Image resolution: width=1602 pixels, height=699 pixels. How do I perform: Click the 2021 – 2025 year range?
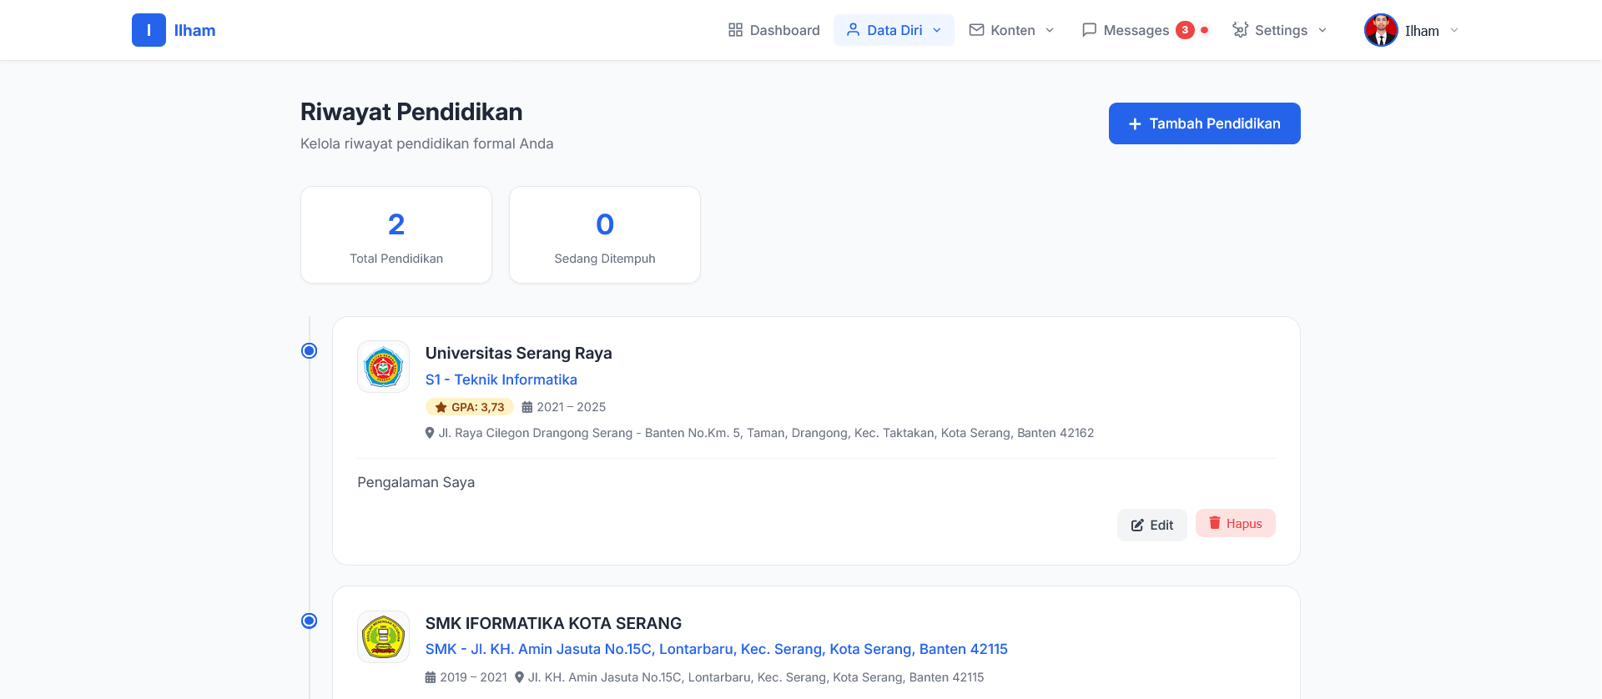(572, 407)
